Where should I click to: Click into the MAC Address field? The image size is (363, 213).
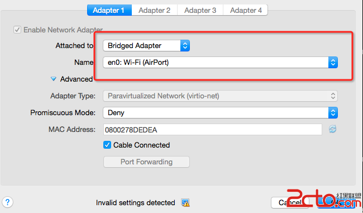(x=213, y=130)
